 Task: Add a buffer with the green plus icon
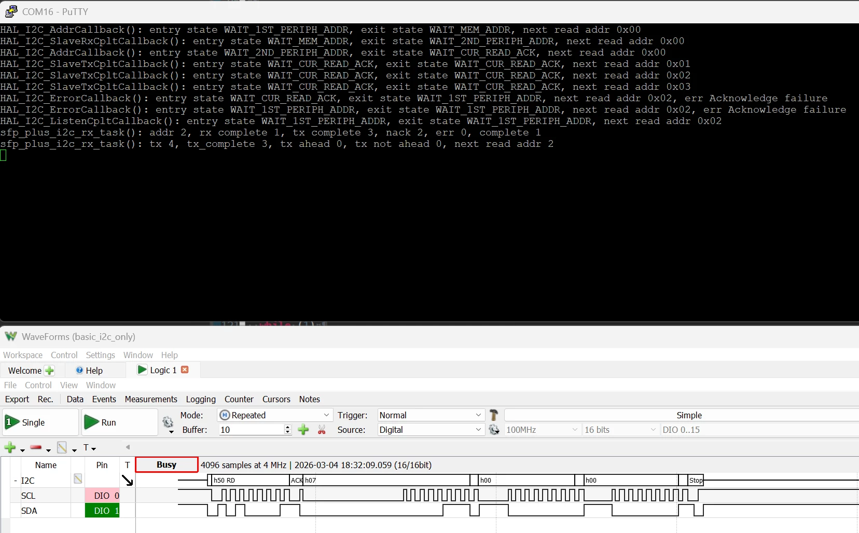(303, 430)
